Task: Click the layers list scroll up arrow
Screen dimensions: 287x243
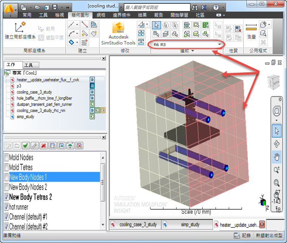Action: [x=103, y=157]
